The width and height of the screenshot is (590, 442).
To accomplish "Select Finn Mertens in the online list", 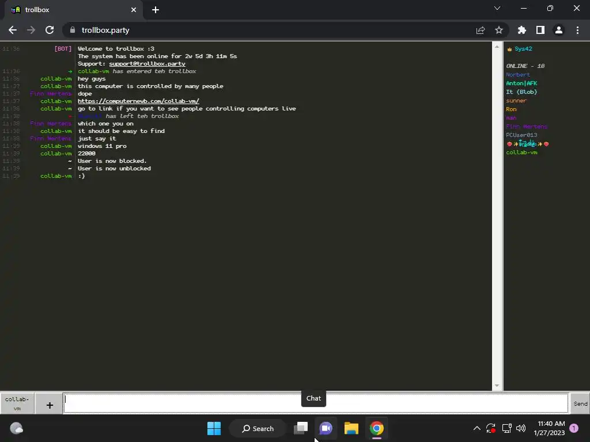I will [x=527, y=126].
